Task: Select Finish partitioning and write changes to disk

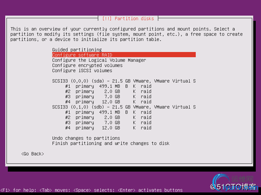Action: tap(111, 143)
